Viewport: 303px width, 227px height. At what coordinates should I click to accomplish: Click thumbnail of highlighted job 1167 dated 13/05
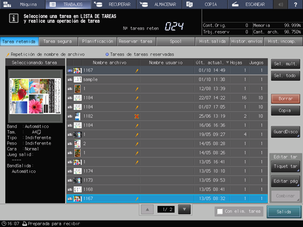(x=77, y=199)
